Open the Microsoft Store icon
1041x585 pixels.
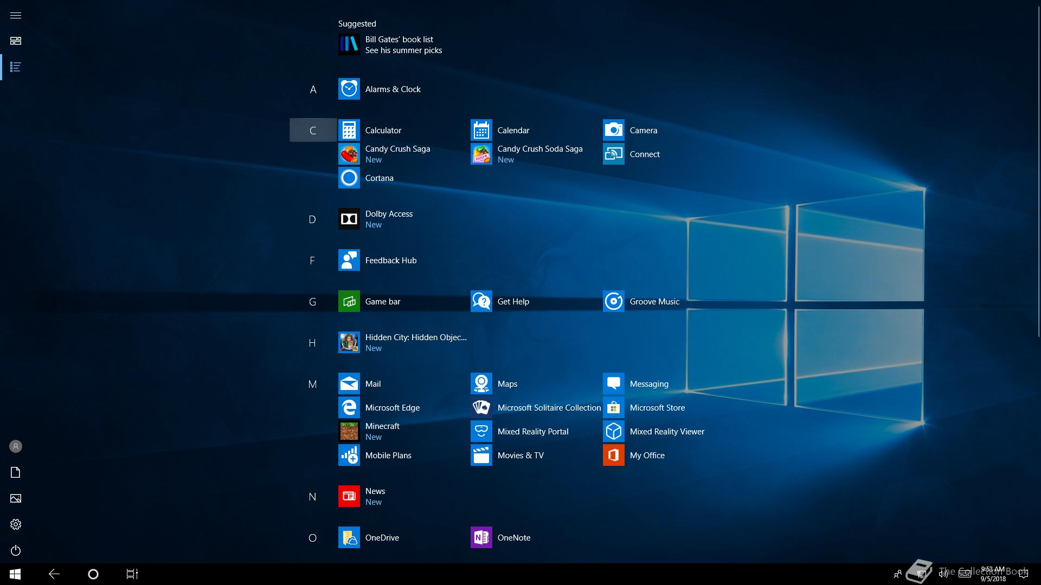click(613, 407)
